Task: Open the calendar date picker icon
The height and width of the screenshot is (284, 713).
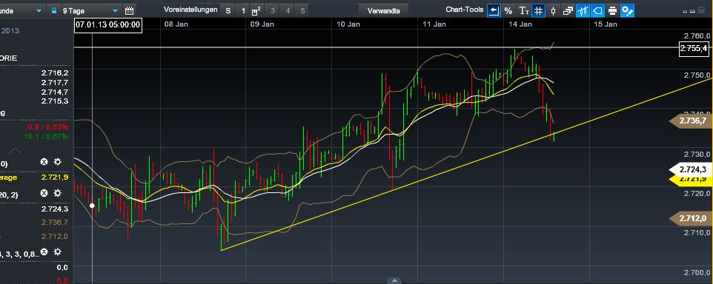Action: pyautogui.click(x=129, y=10)
